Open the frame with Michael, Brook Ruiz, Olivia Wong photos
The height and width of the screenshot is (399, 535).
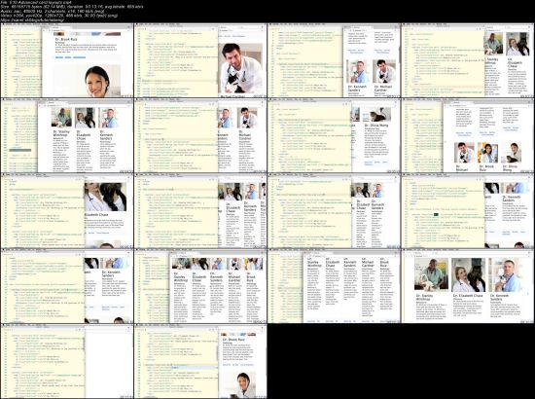coord(468,135)
